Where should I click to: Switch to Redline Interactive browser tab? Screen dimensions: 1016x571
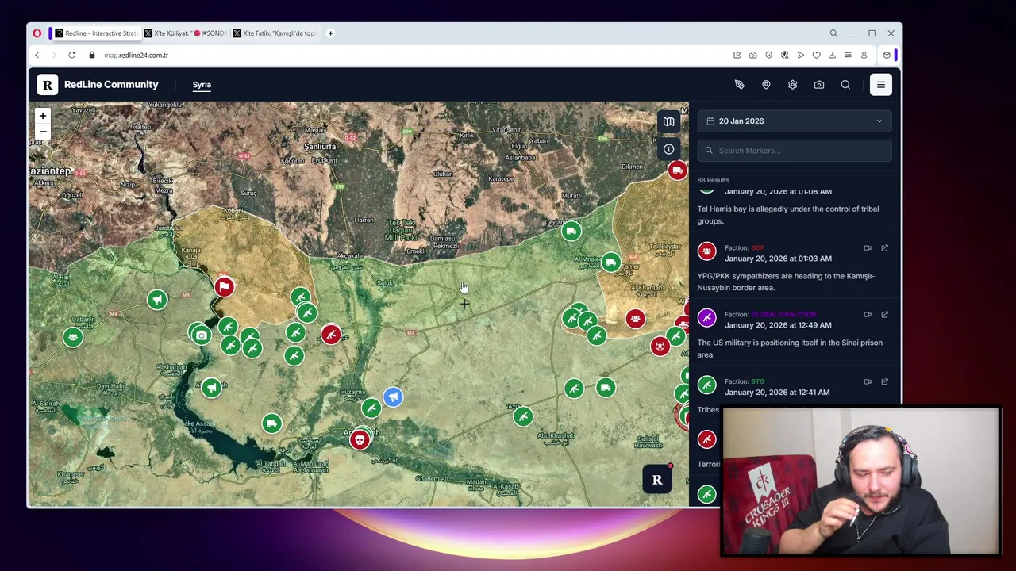[x=95, y=33]
